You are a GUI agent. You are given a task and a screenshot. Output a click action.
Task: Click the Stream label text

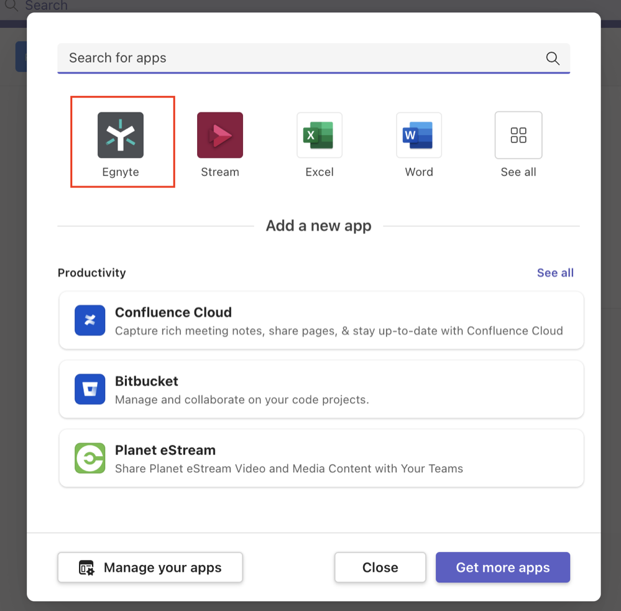click(x=220, y=172)
